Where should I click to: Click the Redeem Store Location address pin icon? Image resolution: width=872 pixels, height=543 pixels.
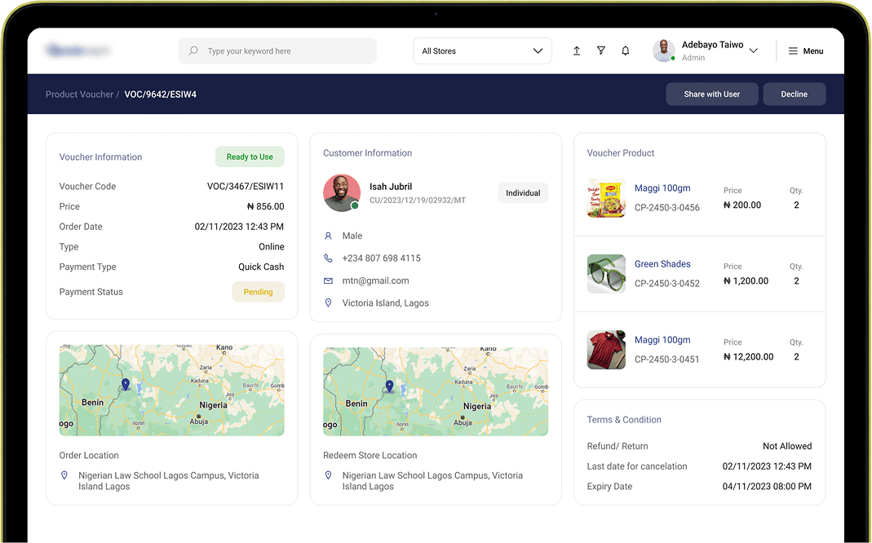[x=328, y=475]
